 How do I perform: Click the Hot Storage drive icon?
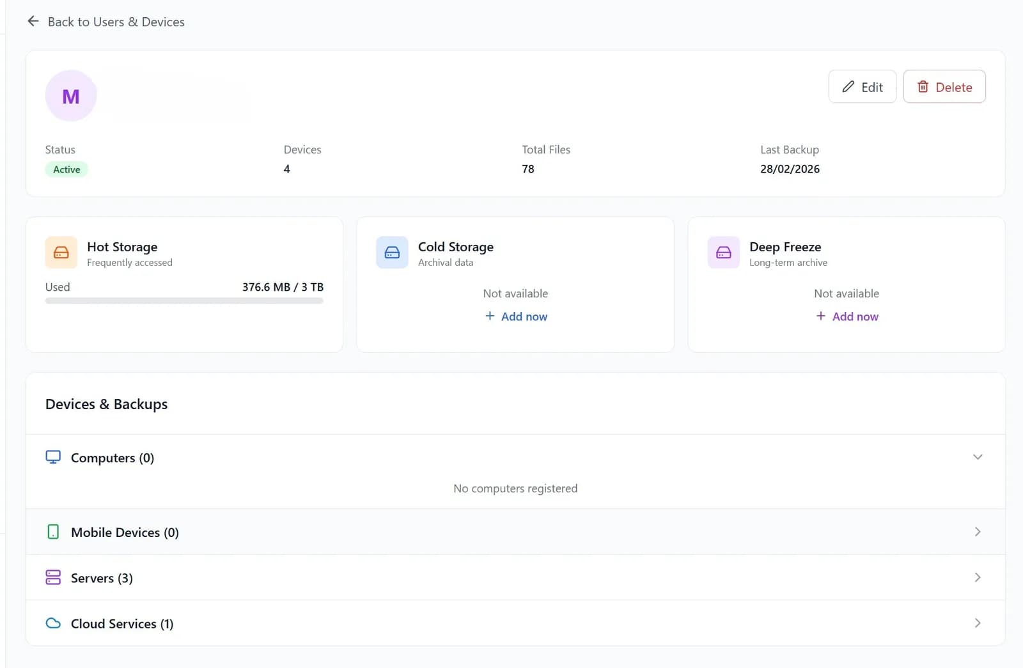pos(61,252)
